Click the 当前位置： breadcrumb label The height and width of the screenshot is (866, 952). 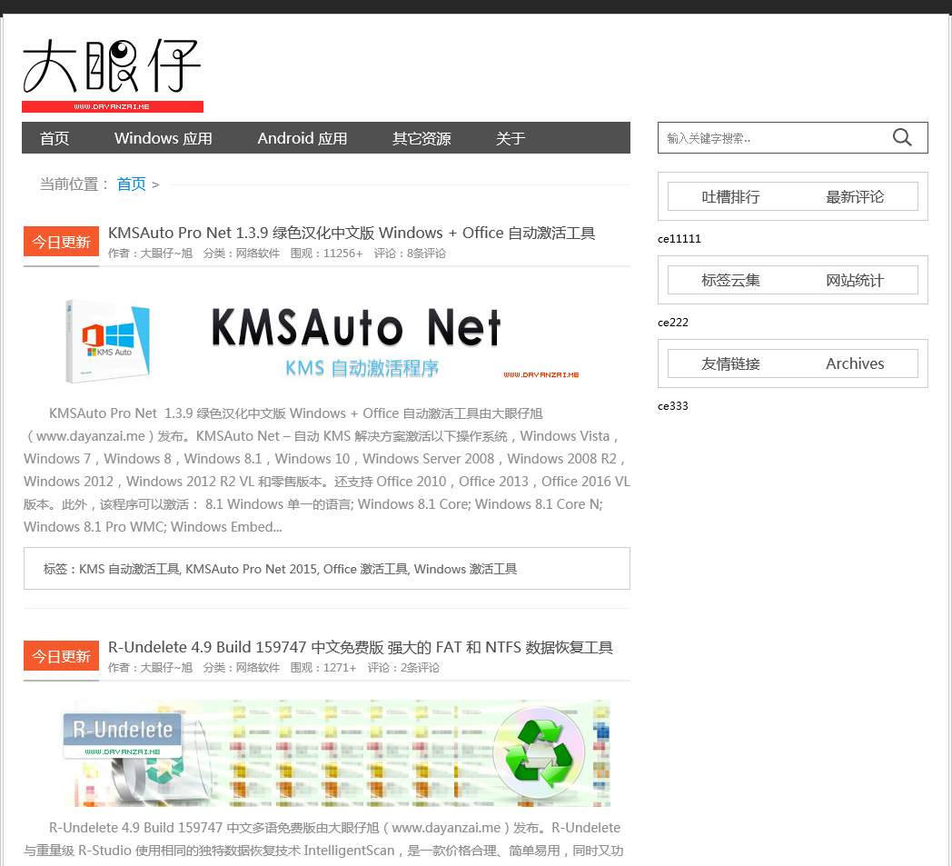click(x=74, y=184)
